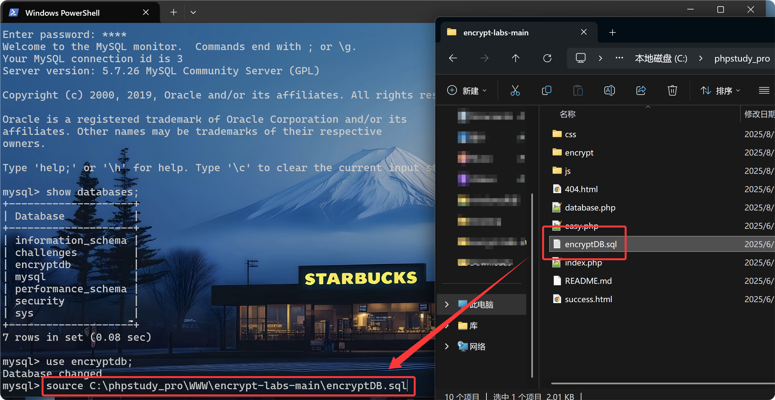Click the Delete trash icon
The width and height of the screenshot is (775, 400).
tap(672, 90)
